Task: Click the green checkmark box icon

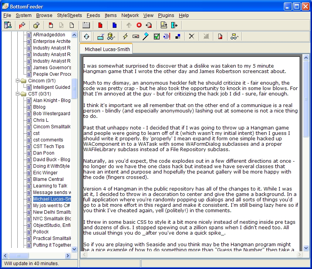Action: [x=157, y=36]
